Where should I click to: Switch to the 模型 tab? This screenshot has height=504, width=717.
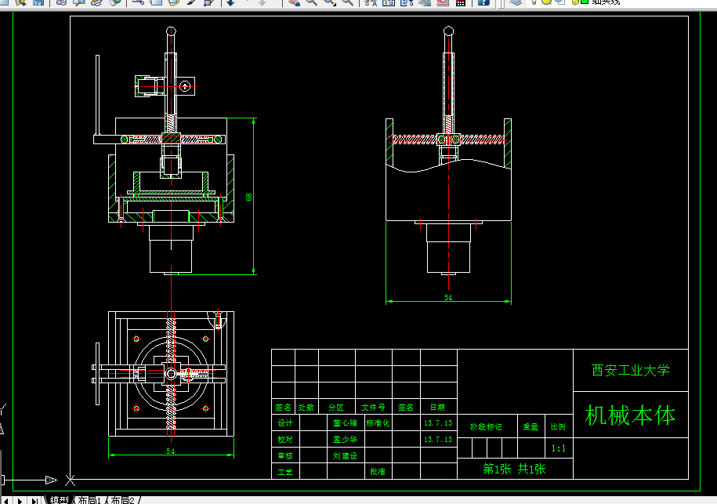click(x=59, y=500)
